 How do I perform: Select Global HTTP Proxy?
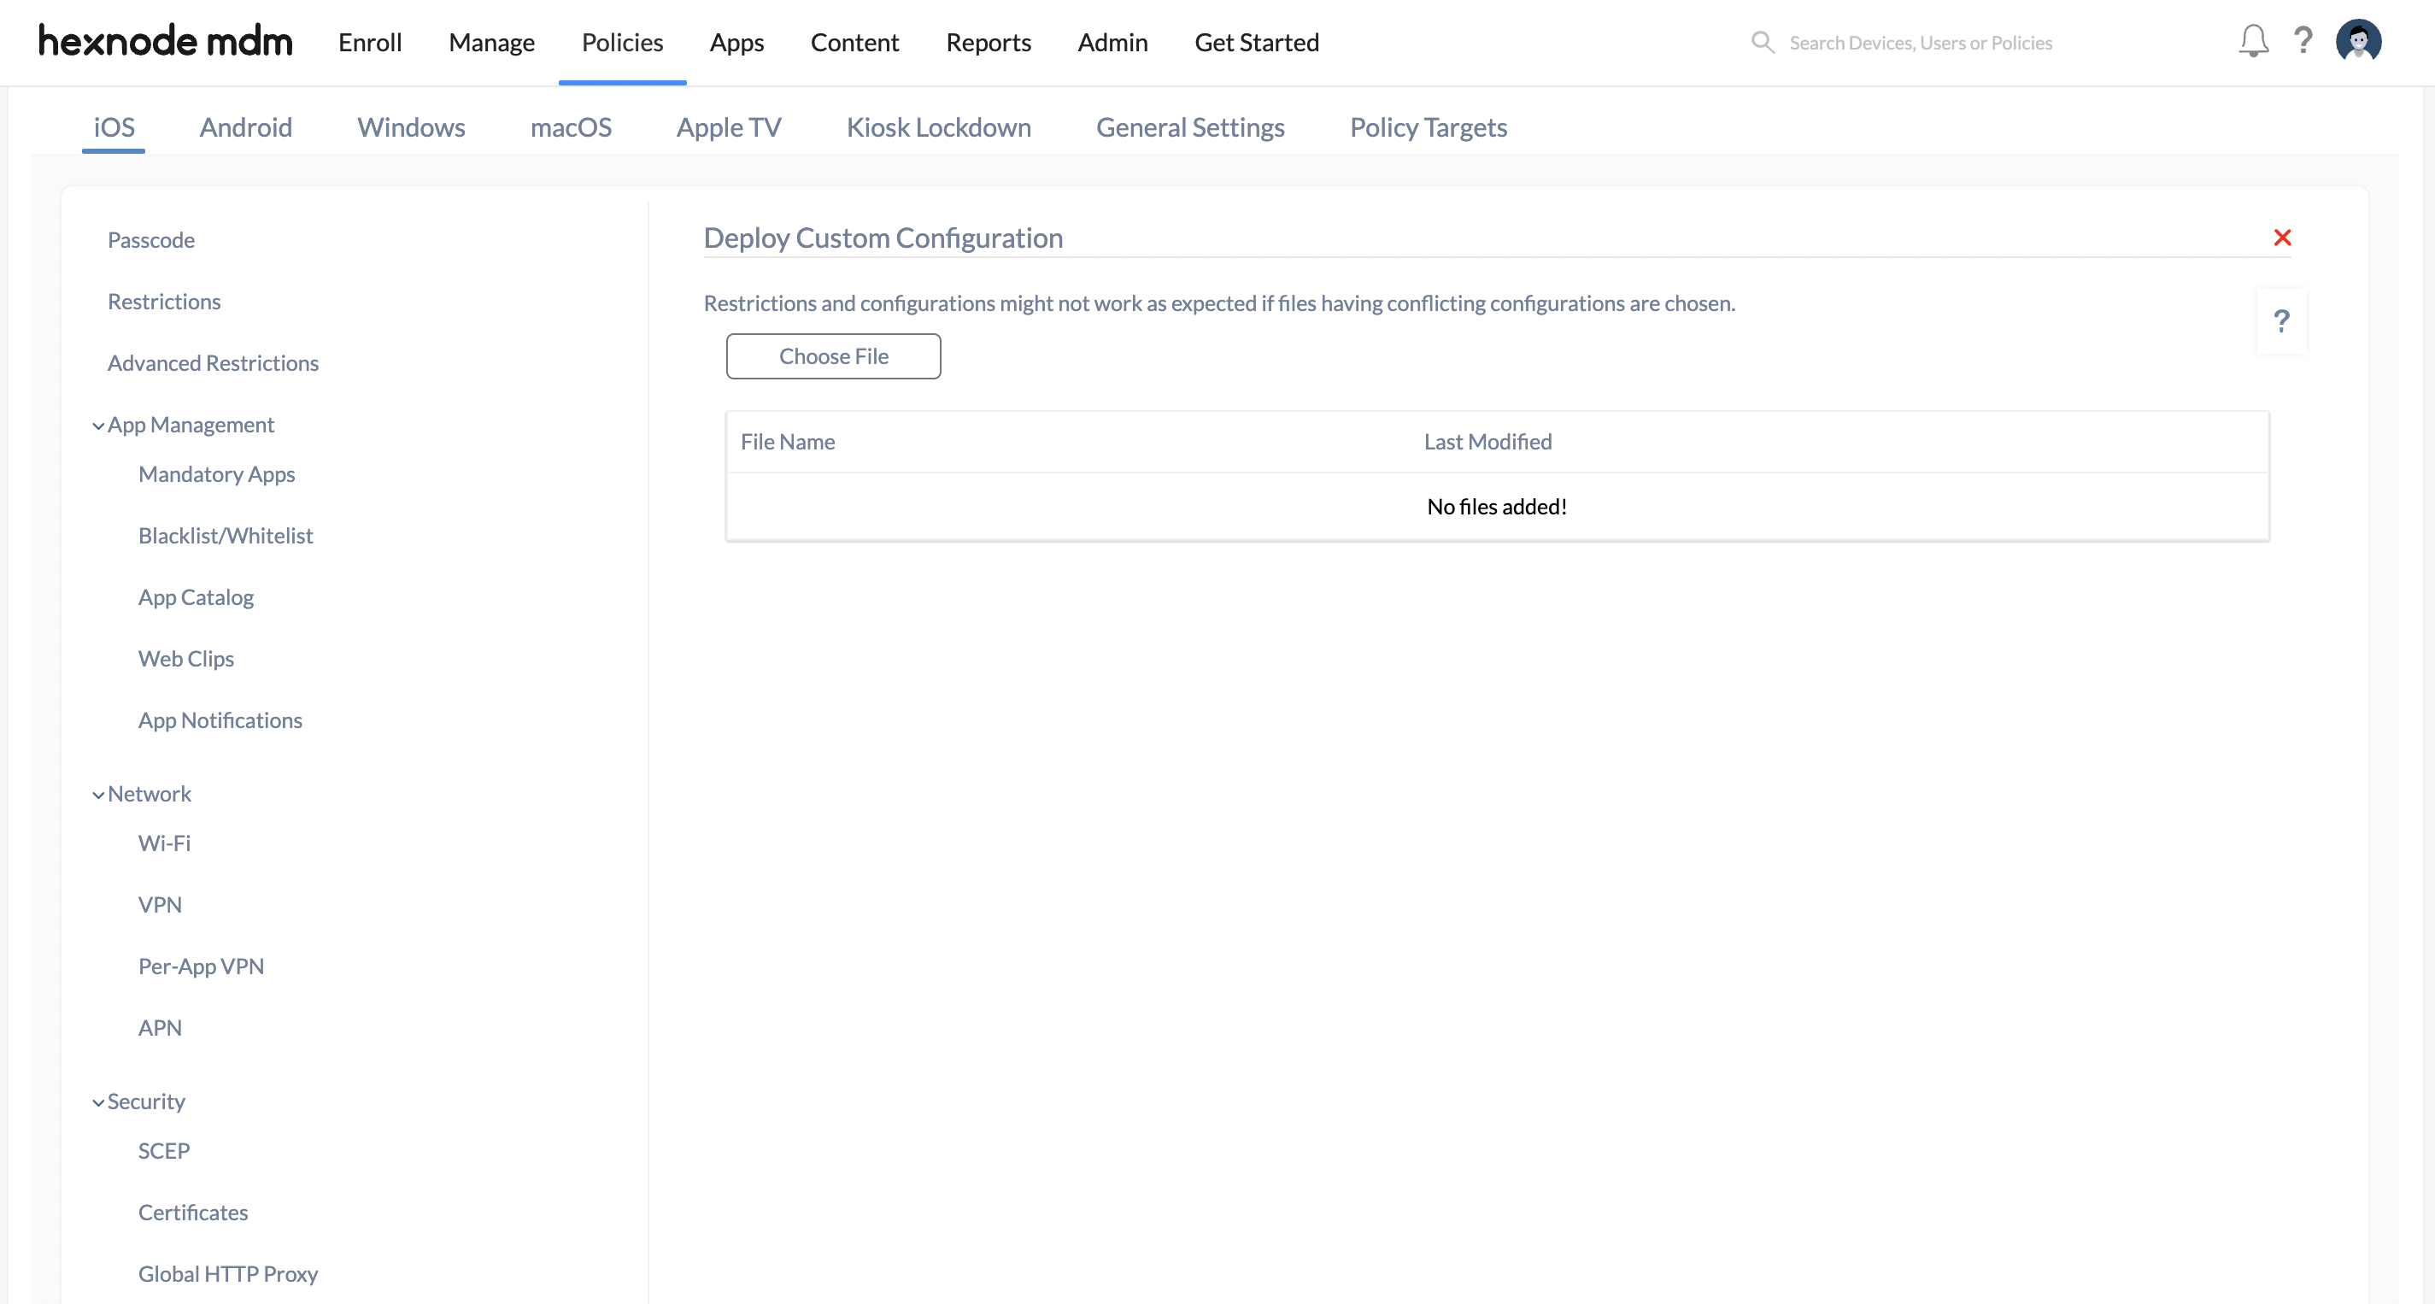pos(228,1274)
